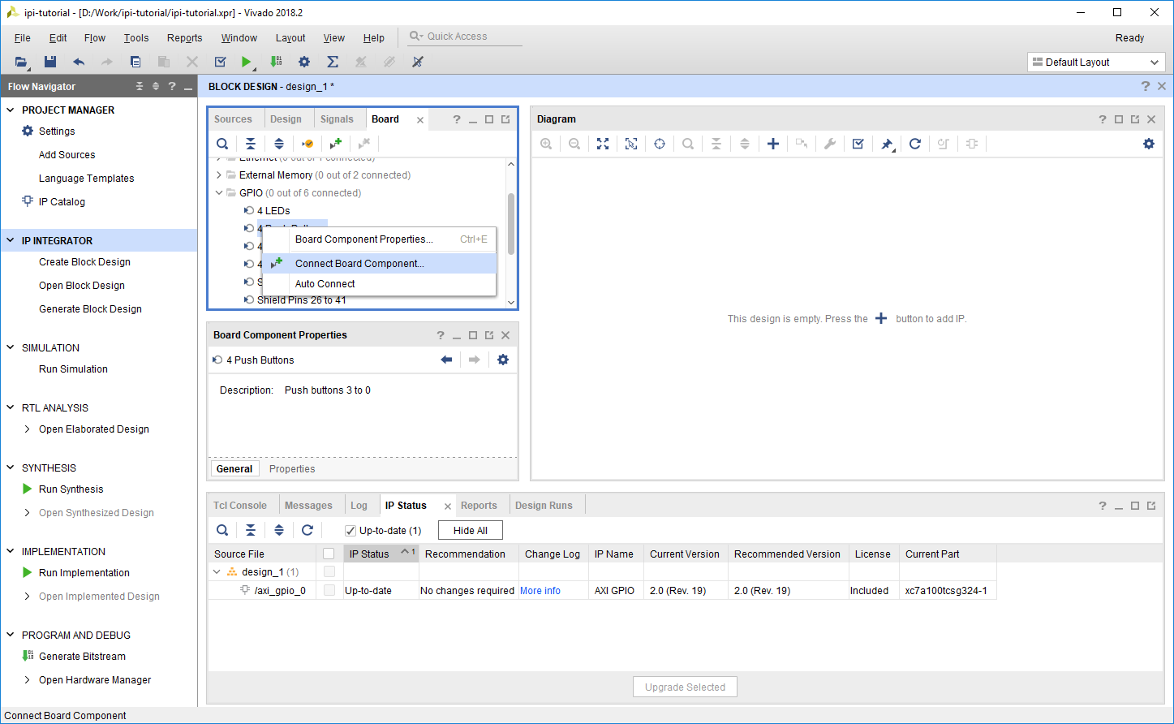Choose Connect Board Component... from context menu
Screen dimensions: 1174x724
(379, 264)
